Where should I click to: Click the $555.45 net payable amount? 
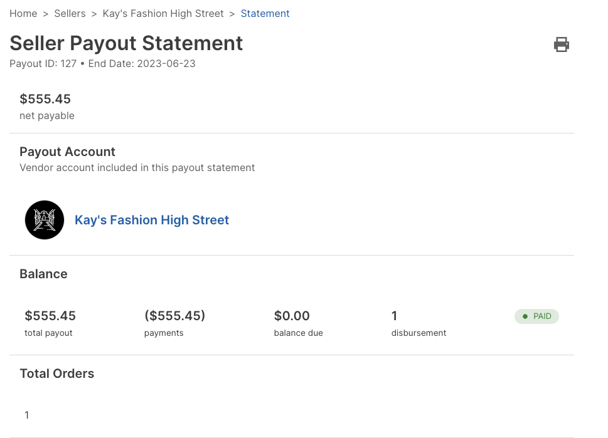click(x=45, y=99)
